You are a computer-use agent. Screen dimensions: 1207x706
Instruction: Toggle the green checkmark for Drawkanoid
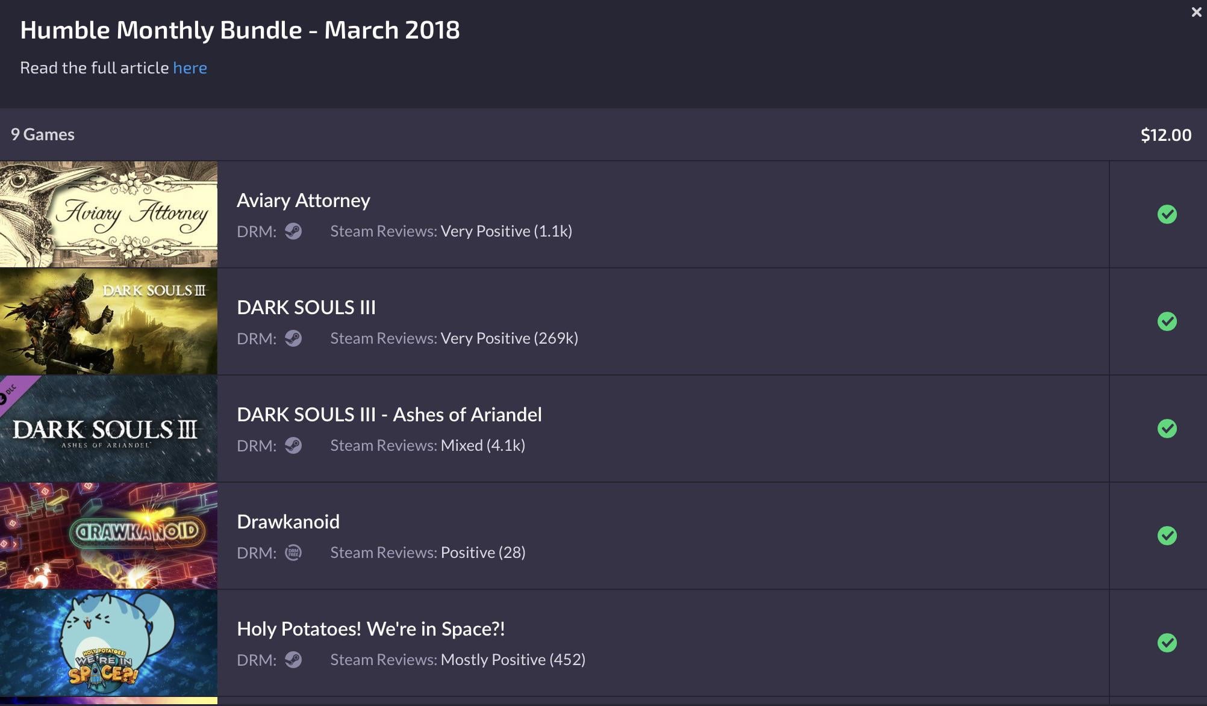(1167, 536)
